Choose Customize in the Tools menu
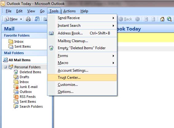The image size is (174, 128). [x=82, y=85]
